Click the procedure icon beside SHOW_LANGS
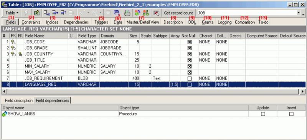 click(4, 114)
